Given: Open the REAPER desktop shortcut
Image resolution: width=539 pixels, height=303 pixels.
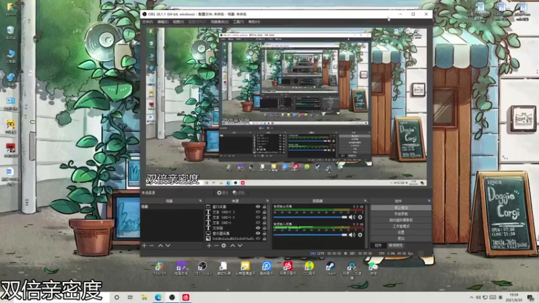Looking at the screenshot, I should click(x=160, y=268).
